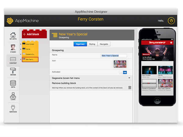Select the Content section in sidebar
183x137 pixels.
tap(13, 60)
